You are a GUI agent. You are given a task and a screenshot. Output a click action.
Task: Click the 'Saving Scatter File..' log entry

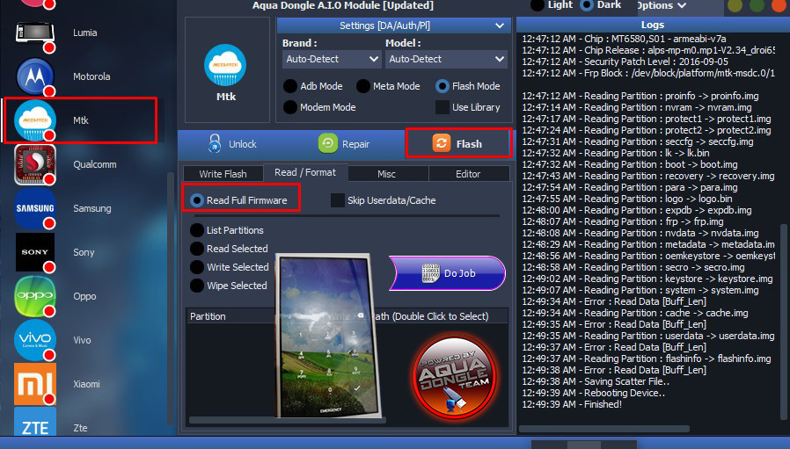(596, 381)
